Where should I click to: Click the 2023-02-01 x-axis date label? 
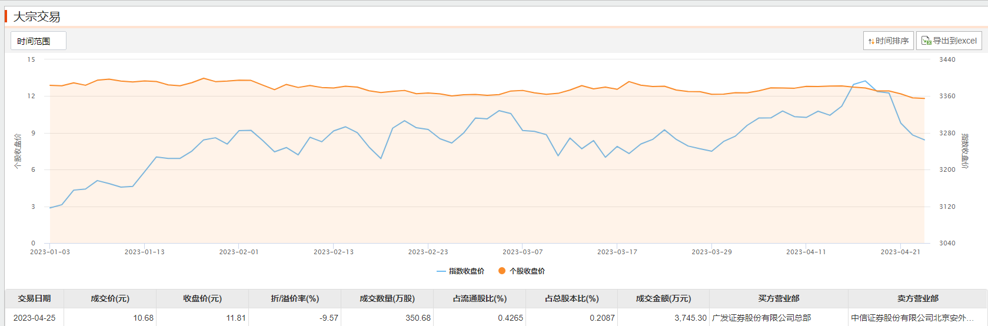(239, 252)
